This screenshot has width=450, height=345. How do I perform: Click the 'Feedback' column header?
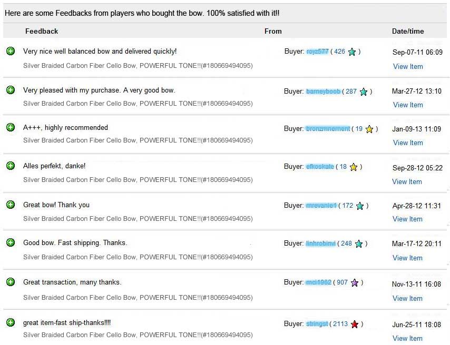pos(42,31)
